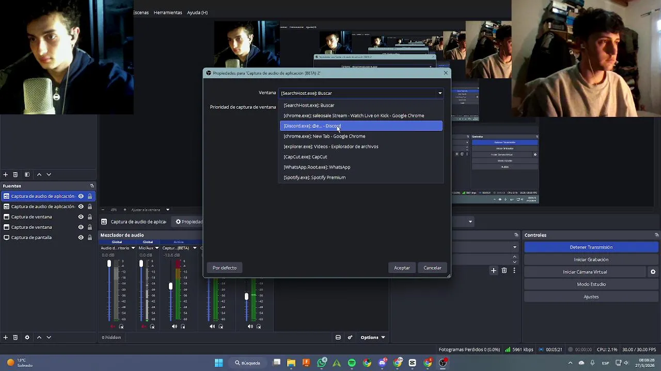This screenshot has width=661, height=371.
Task: Open source properties gear below Fuentes list
Action: tap(27, 338)
